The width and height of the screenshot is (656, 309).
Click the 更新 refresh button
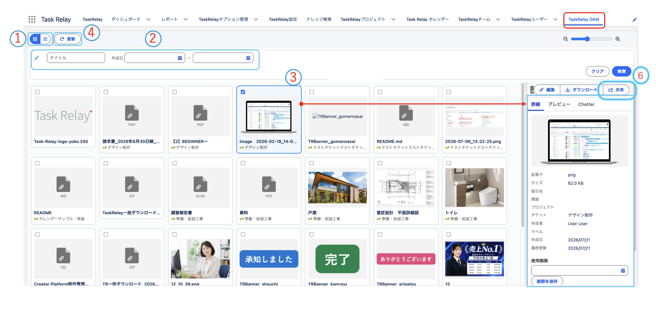(x=68, y=39)
